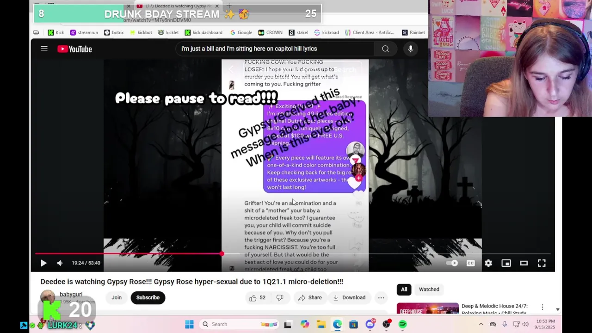Mute the video with the speaker icon
Viewport: 592px width, 333px height.
pos(60,263)
